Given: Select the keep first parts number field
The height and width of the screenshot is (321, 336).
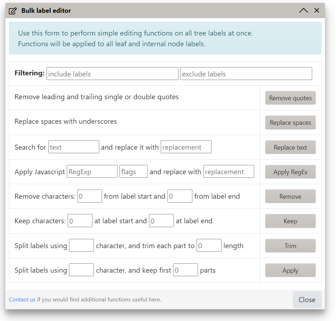Looking at the screenshot, I should [x=185, y=270].
